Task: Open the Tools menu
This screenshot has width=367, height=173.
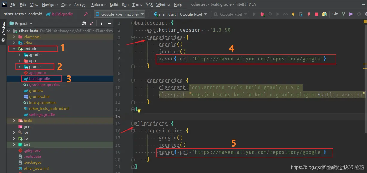Action: (x=137, y=5)
